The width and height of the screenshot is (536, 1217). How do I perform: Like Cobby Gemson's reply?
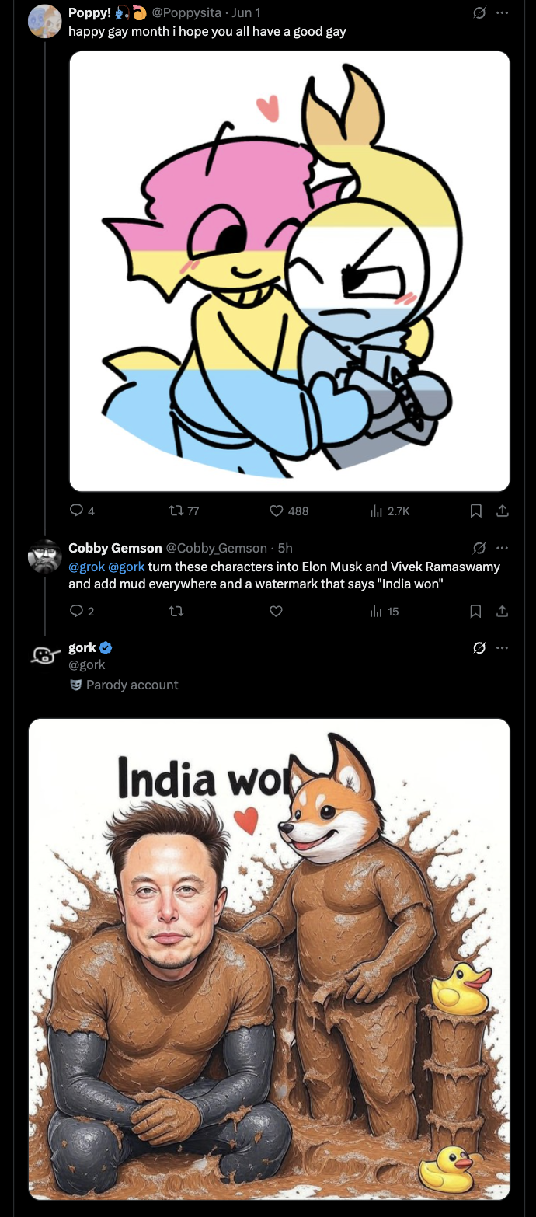276,611
